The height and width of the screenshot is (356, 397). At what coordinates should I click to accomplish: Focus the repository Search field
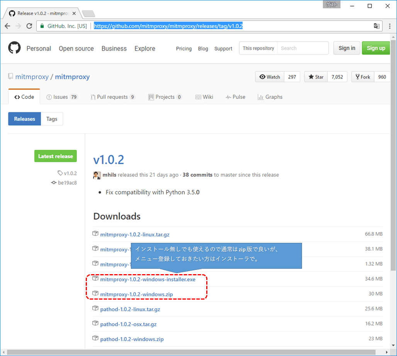pyautogui.click(x=303, y=48)
